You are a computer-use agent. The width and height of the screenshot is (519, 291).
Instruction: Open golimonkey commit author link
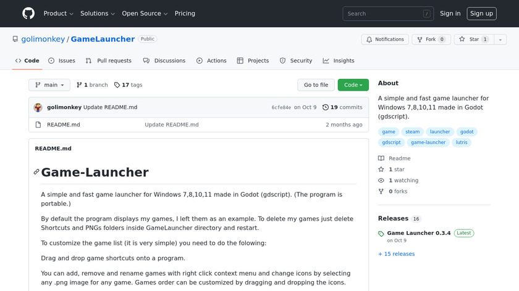coord(64,107)
